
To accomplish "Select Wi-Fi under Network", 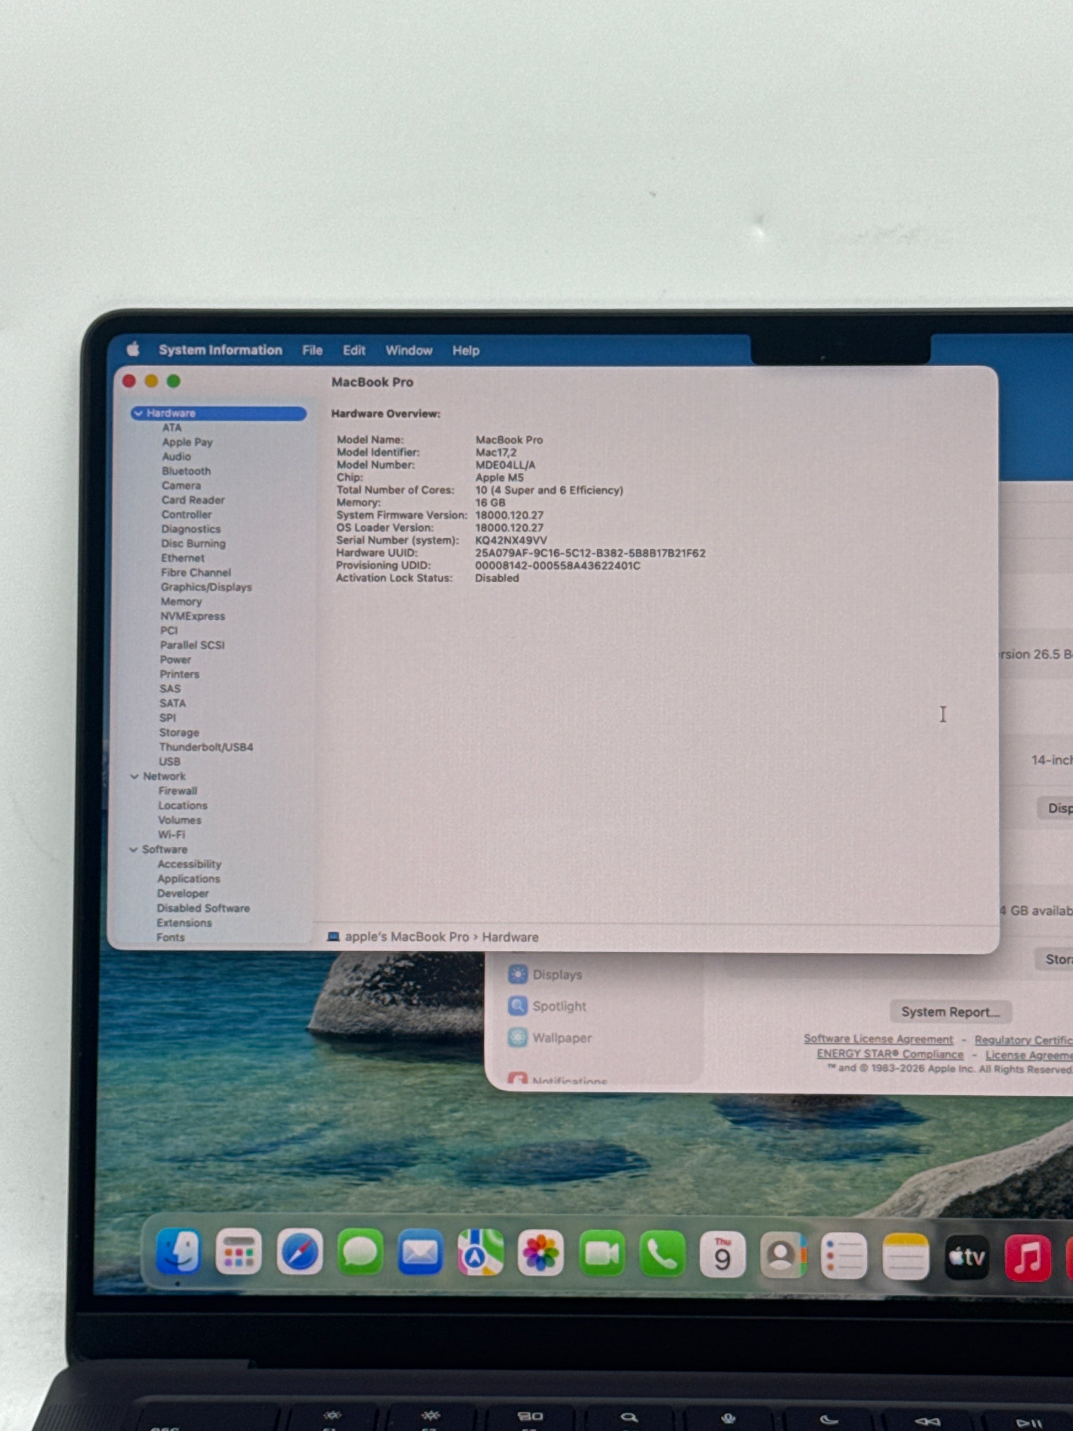I will pyautogui.click(x=171, y=835).
